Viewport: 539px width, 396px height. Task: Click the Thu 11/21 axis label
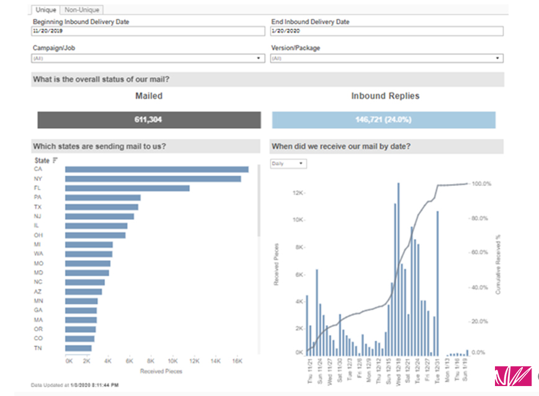pos(310,371)
